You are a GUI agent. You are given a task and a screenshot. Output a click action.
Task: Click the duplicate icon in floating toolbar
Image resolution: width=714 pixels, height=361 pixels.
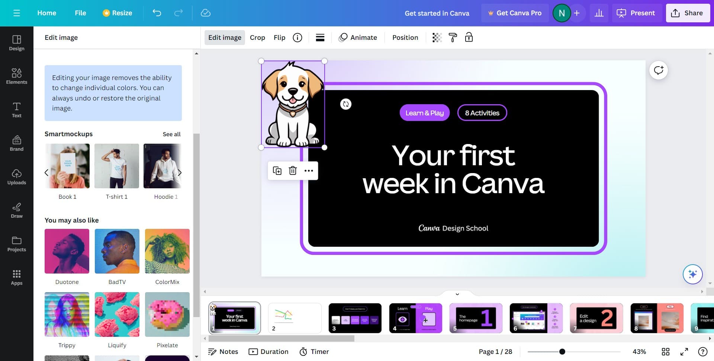point(277,171)
